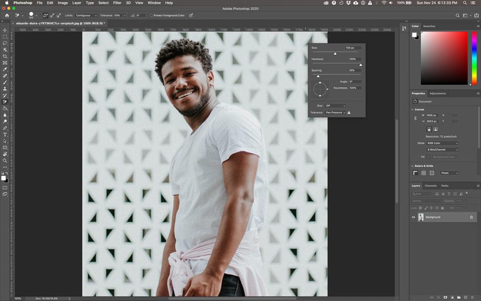Image resolution: width=481 pixels, height=301 pixels.
Task: Enable Protect Foreground Color checkbox
Action: pyautogui.click(x=151, y=16)
